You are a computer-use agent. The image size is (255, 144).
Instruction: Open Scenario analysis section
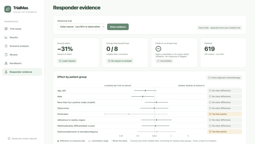(22, 46)
